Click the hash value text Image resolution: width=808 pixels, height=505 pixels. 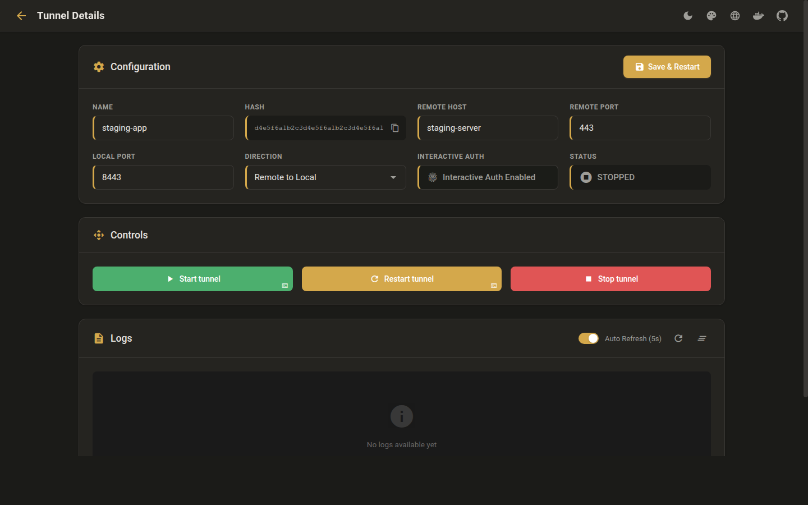point(319,128)
